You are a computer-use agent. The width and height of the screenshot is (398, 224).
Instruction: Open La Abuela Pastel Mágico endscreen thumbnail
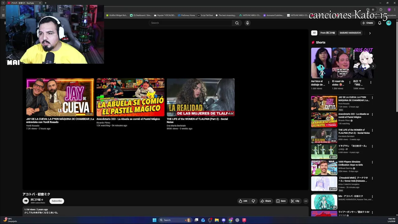click(x=130, y=97)
